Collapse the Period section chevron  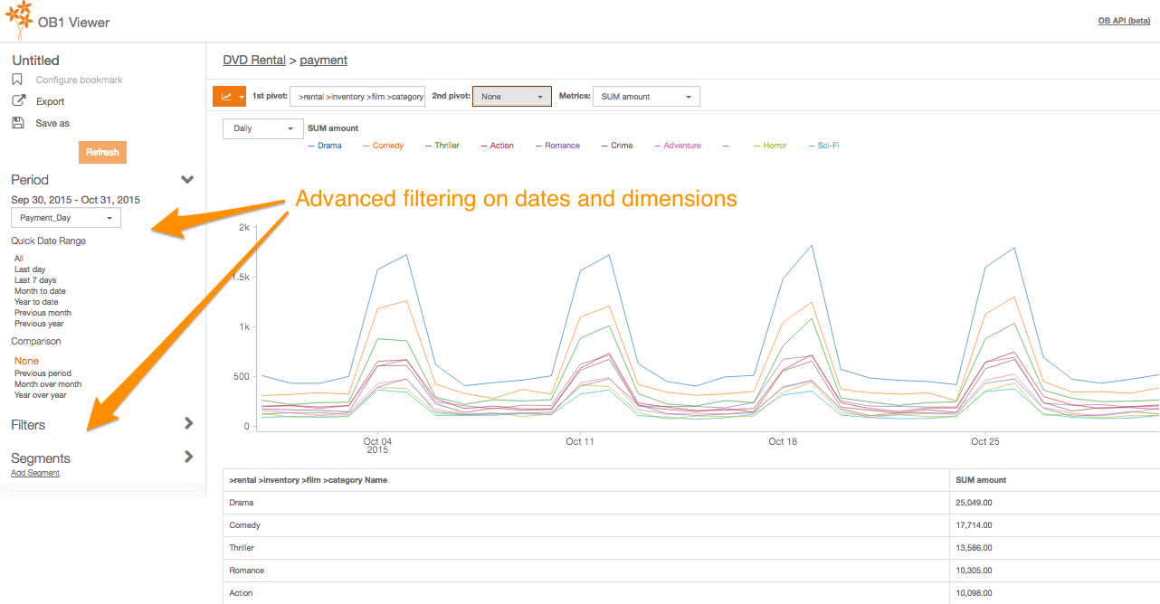(187, 180)
